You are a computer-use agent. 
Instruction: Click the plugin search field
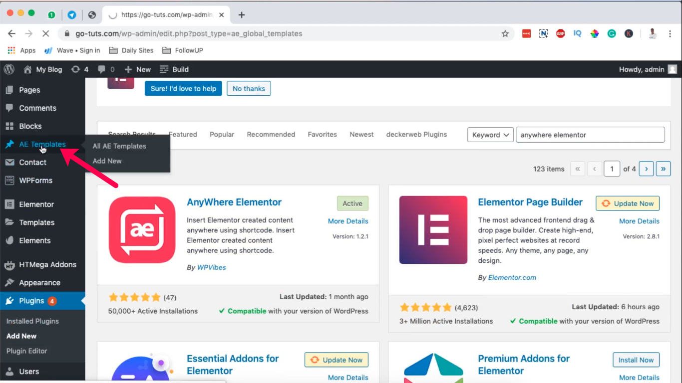click(590, 135)
